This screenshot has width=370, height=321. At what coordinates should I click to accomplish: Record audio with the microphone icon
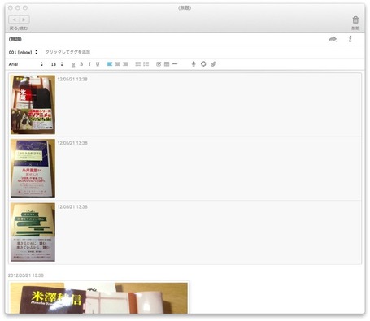coord(194,64)
